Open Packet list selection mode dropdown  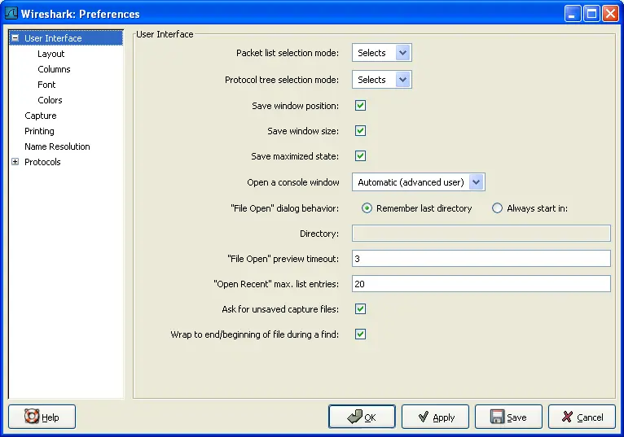click(381, 53)
